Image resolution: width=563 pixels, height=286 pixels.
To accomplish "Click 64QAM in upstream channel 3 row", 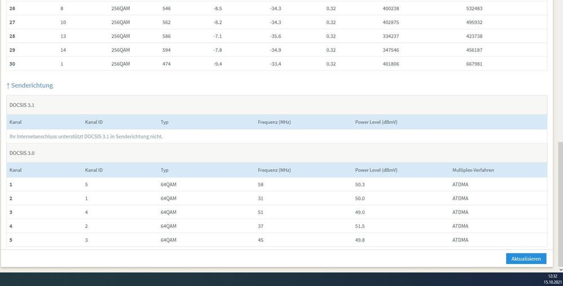I will point(169,212).
